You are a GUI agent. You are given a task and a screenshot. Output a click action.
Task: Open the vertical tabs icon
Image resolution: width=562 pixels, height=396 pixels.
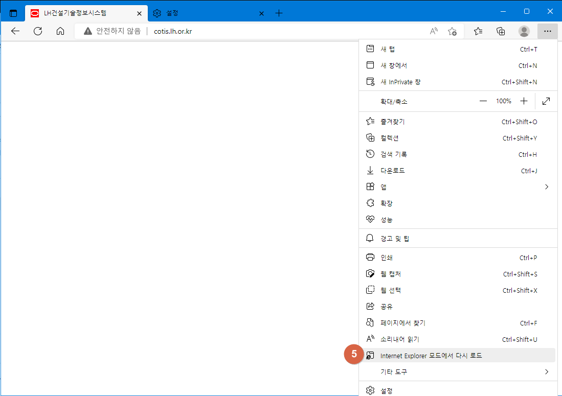[13, 14]
